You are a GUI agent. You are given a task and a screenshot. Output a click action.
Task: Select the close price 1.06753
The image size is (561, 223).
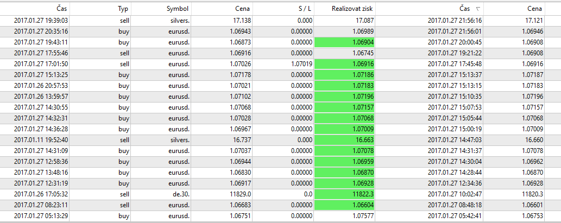532,216
